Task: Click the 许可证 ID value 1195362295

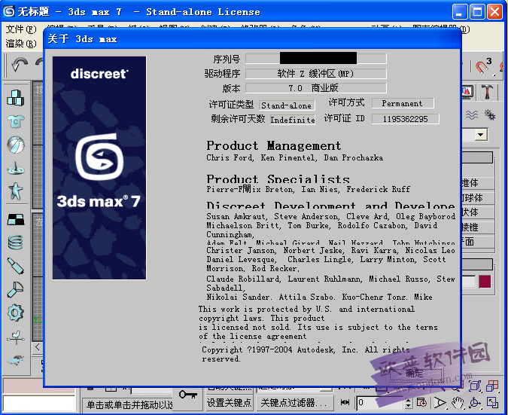Action: [405, 119]
